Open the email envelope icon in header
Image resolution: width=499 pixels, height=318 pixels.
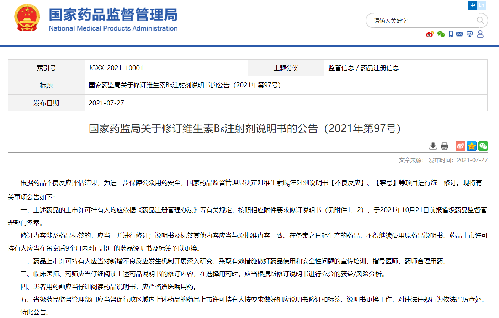pos(460,34)
